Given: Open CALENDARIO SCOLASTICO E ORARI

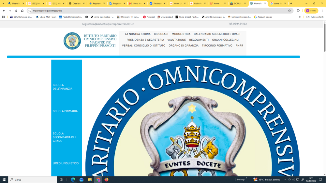Looking at the screenshot, I should tap(217, 34).
